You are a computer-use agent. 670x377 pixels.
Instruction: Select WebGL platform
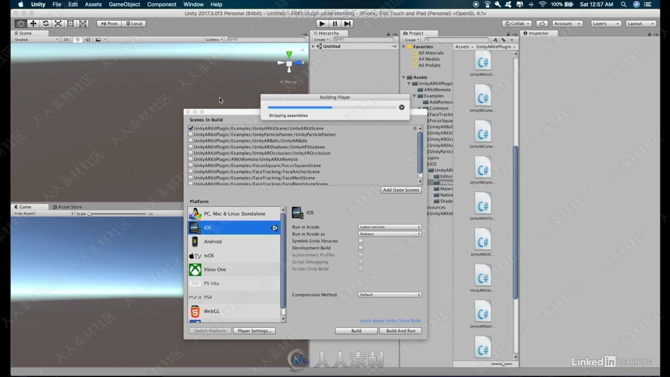(x=234, y=311)
